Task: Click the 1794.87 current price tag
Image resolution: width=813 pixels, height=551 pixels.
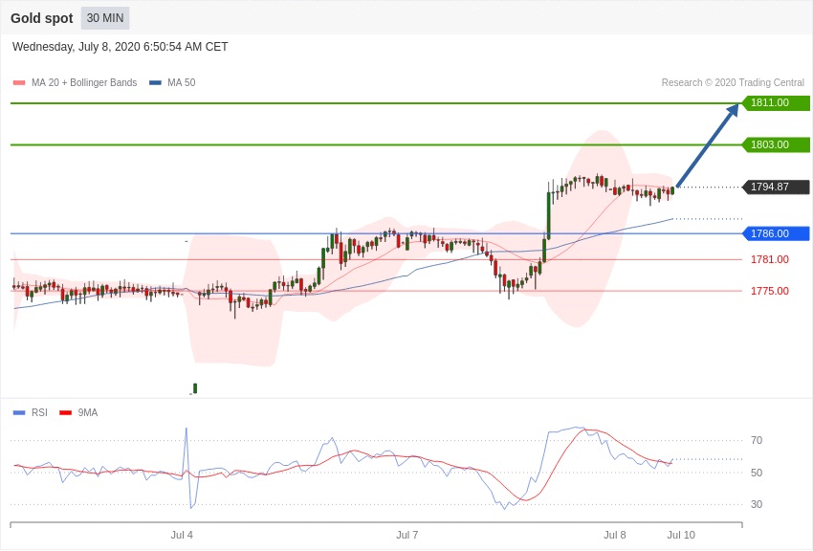Action: tap(776, 187)
